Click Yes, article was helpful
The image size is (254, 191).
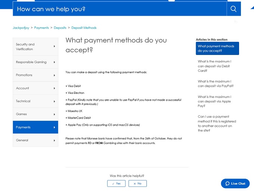click(x=116, y=184)
